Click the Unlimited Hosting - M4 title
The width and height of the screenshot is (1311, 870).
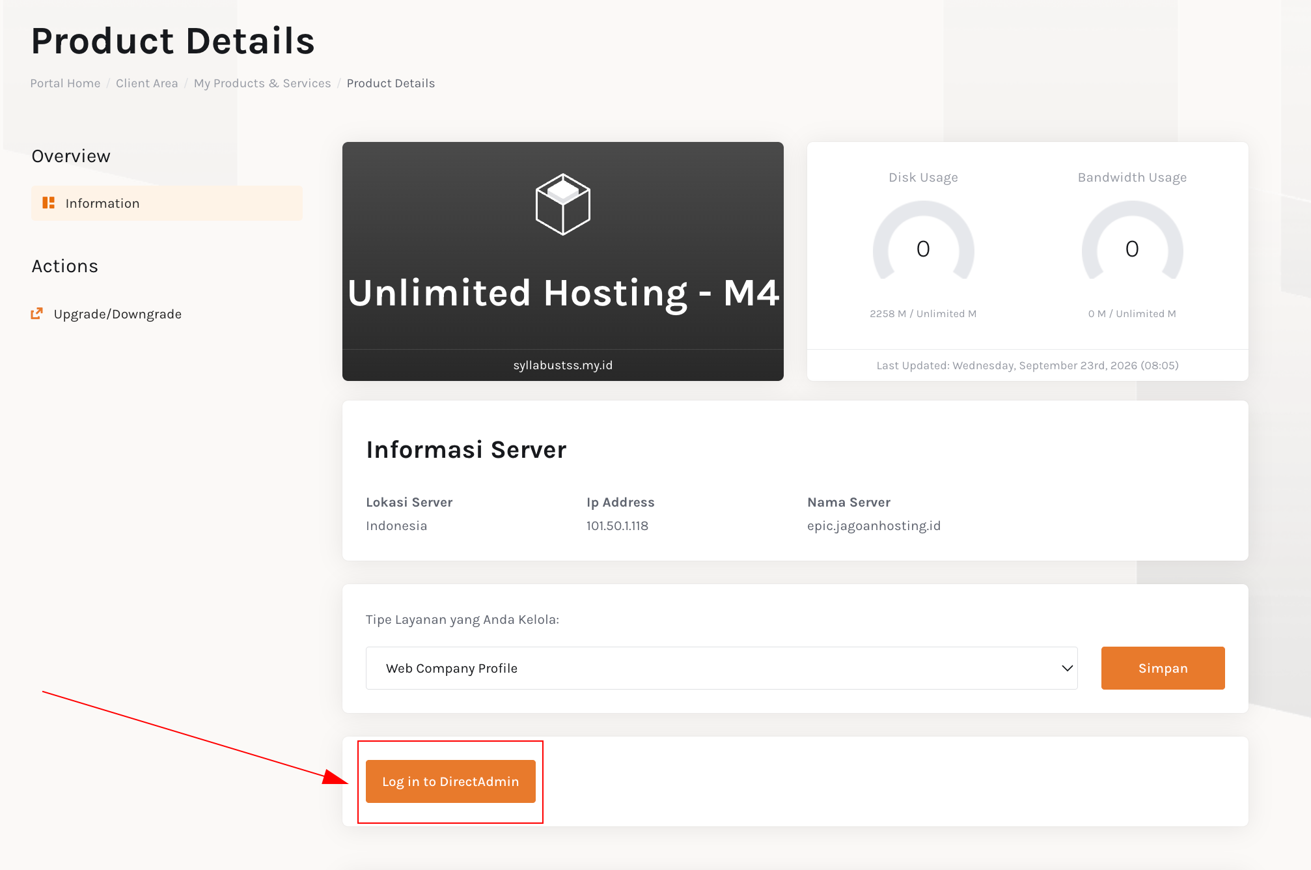tap(563, 293)
